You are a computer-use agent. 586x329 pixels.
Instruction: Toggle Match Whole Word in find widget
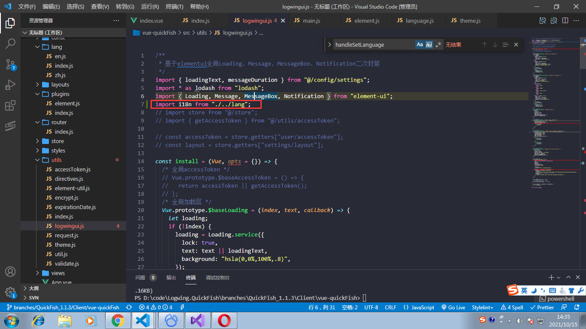(x=429, y=45)
